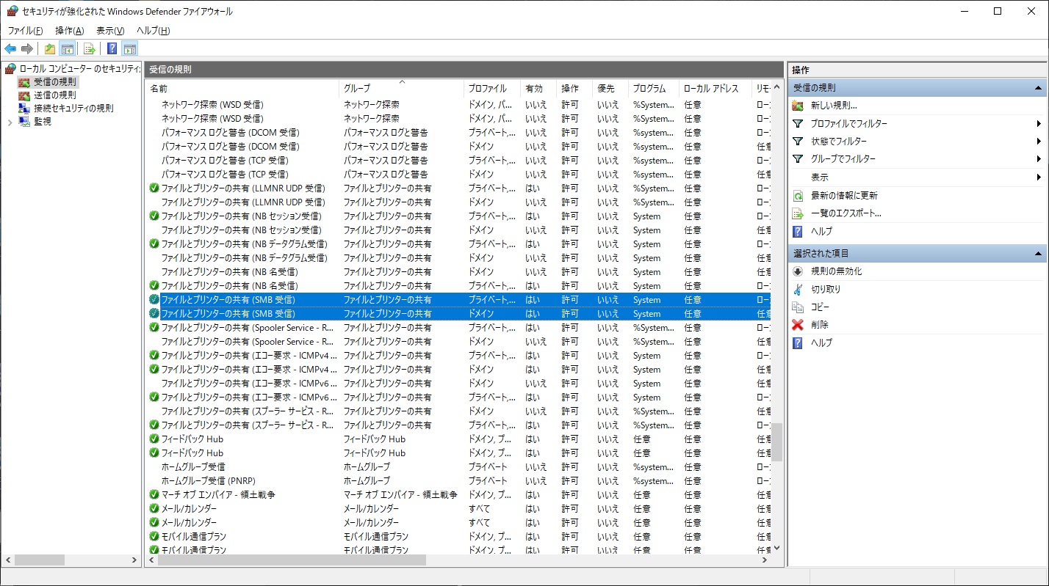Open the 表示 submenu arrow in actions

(1039, 177)
